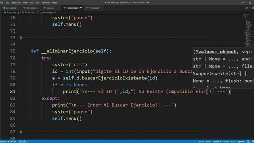Click the int(input( call on line 78
Image resolution: width=254 pixels, height=143 pixels.
[x=79, y=71]
